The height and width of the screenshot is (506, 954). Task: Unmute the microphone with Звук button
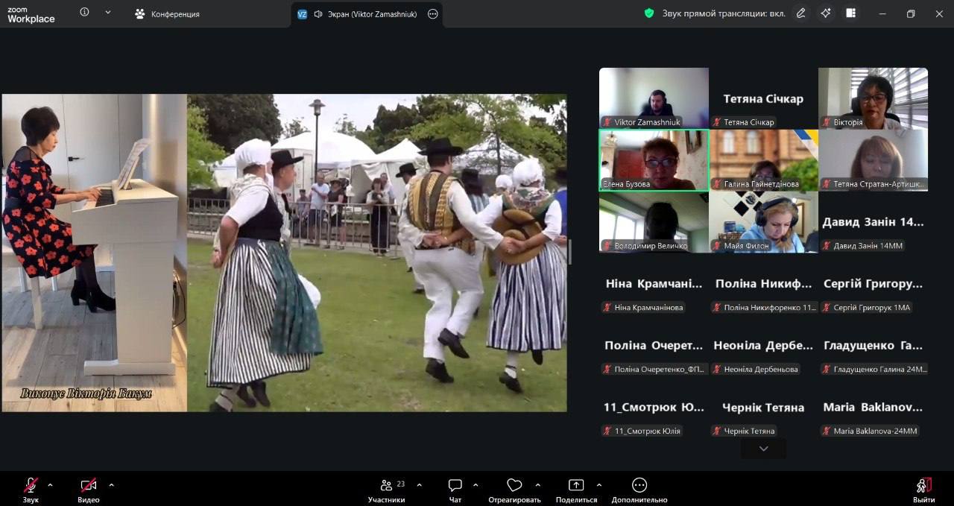point(31,486)
